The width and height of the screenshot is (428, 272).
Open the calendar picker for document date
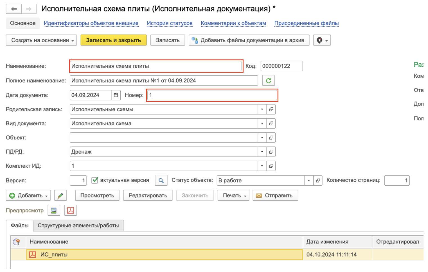pos(116,95)
